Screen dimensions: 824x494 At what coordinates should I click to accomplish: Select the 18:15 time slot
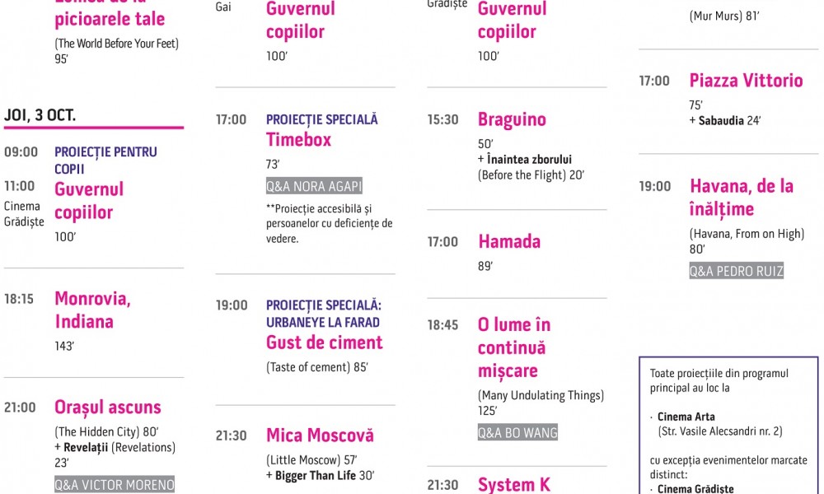click(x=19, y=299)
